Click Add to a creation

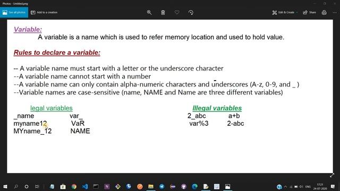point(44,12)
